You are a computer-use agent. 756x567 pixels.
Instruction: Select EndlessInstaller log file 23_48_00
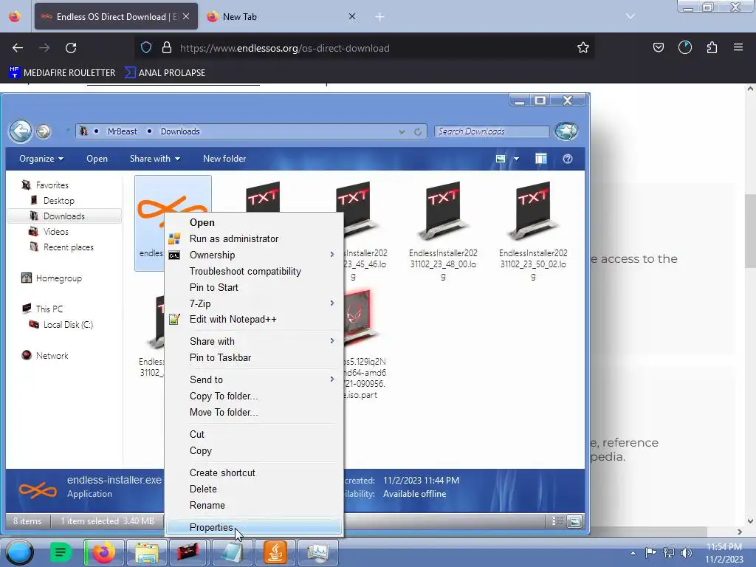(443, 230)
